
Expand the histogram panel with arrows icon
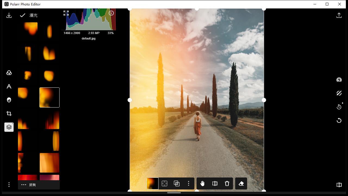pos(66,13)
